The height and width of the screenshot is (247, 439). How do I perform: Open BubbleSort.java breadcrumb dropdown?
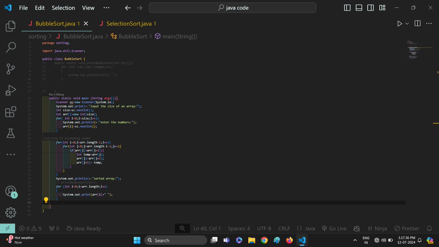point(79,36)
